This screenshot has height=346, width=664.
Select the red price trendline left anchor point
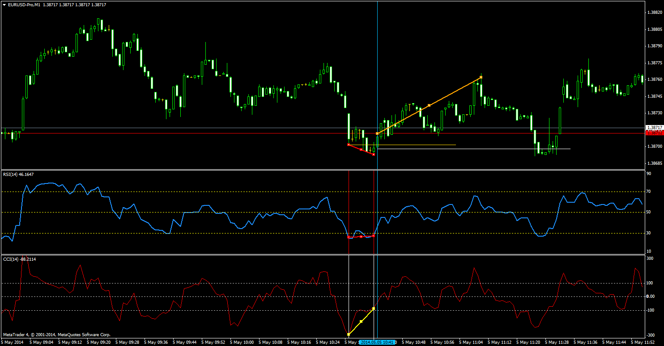click(349, 145)
